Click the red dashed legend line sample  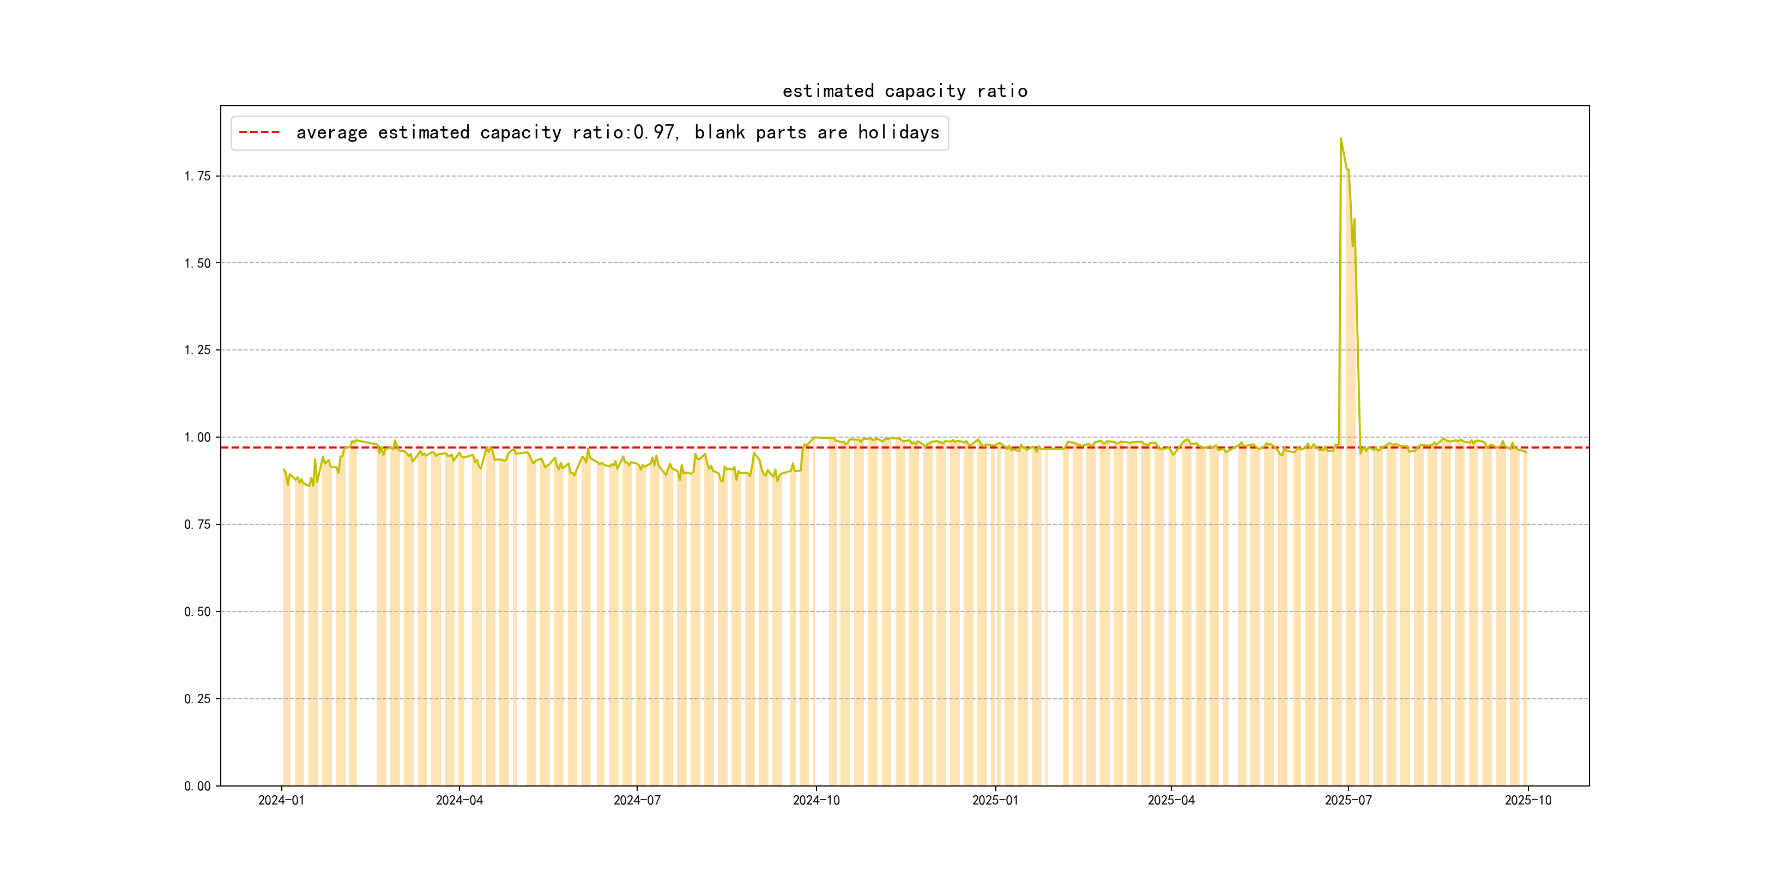pyautogui.click(x=259, y=132)
